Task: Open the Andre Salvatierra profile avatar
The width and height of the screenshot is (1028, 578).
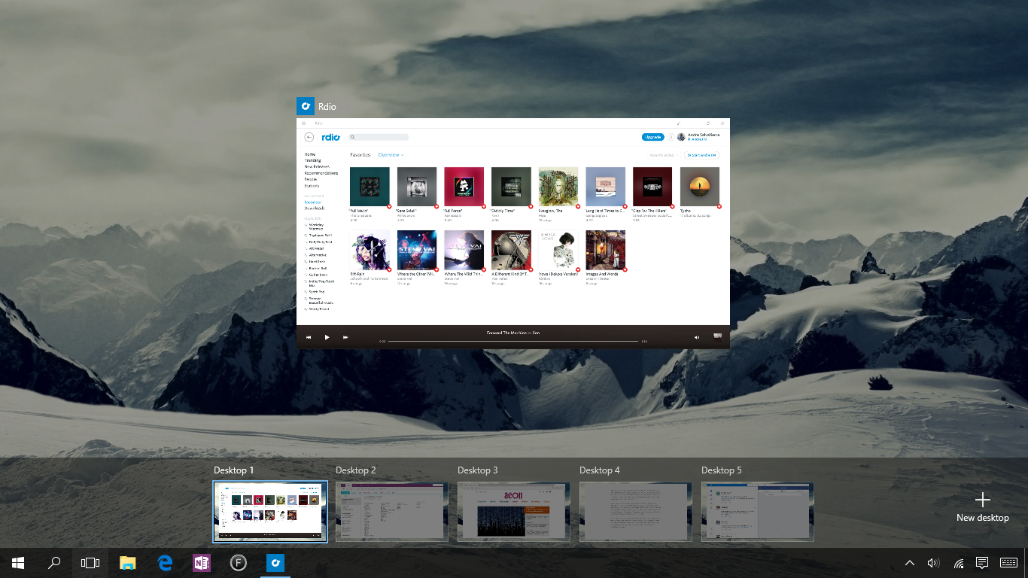Action: [x=681, y=137]
